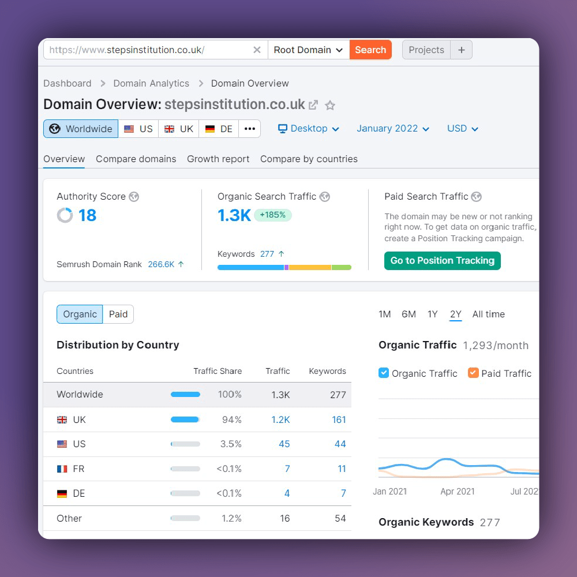Switch distribution to Organic
The height and width of the screenshot is (577, 577).
80,314
